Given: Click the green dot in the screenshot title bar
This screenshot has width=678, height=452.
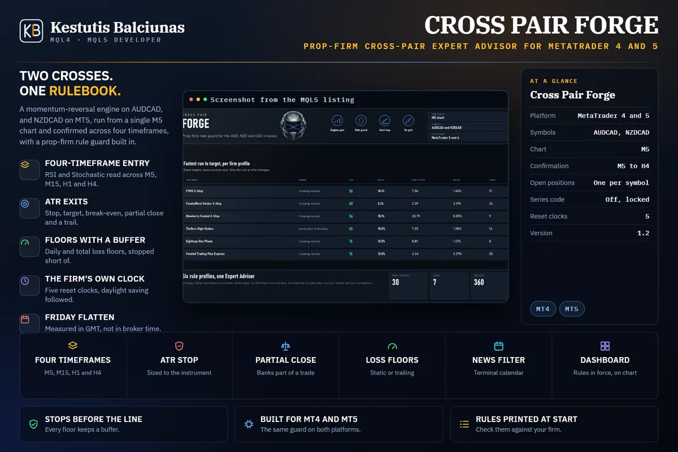Looking at the screenshot, I should pyautogui.click(x=205, y=99).
